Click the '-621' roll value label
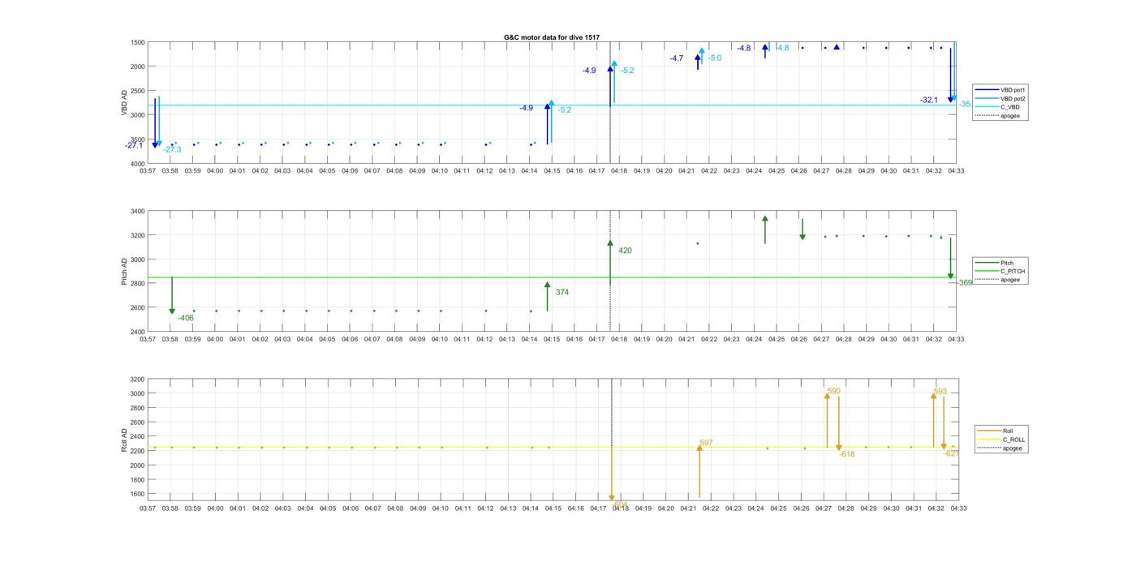1136x562 pixels. (x=952, y=454)
